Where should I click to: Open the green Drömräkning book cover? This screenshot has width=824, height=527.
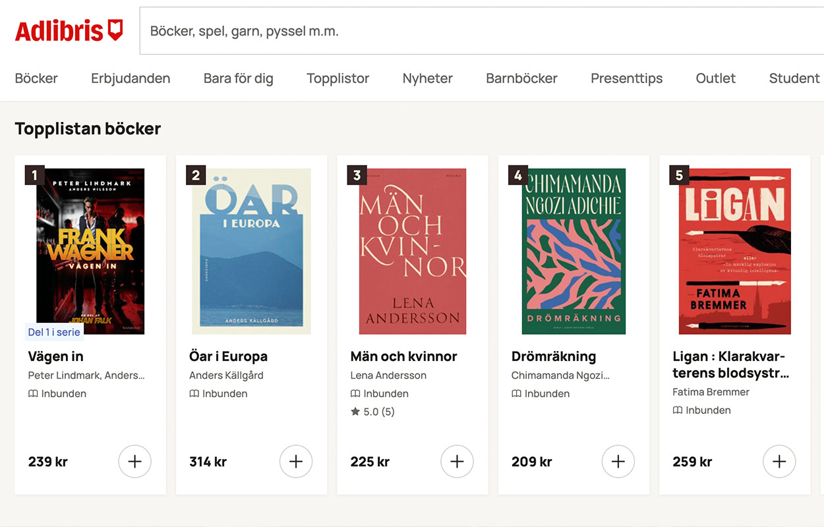[574, 251]
